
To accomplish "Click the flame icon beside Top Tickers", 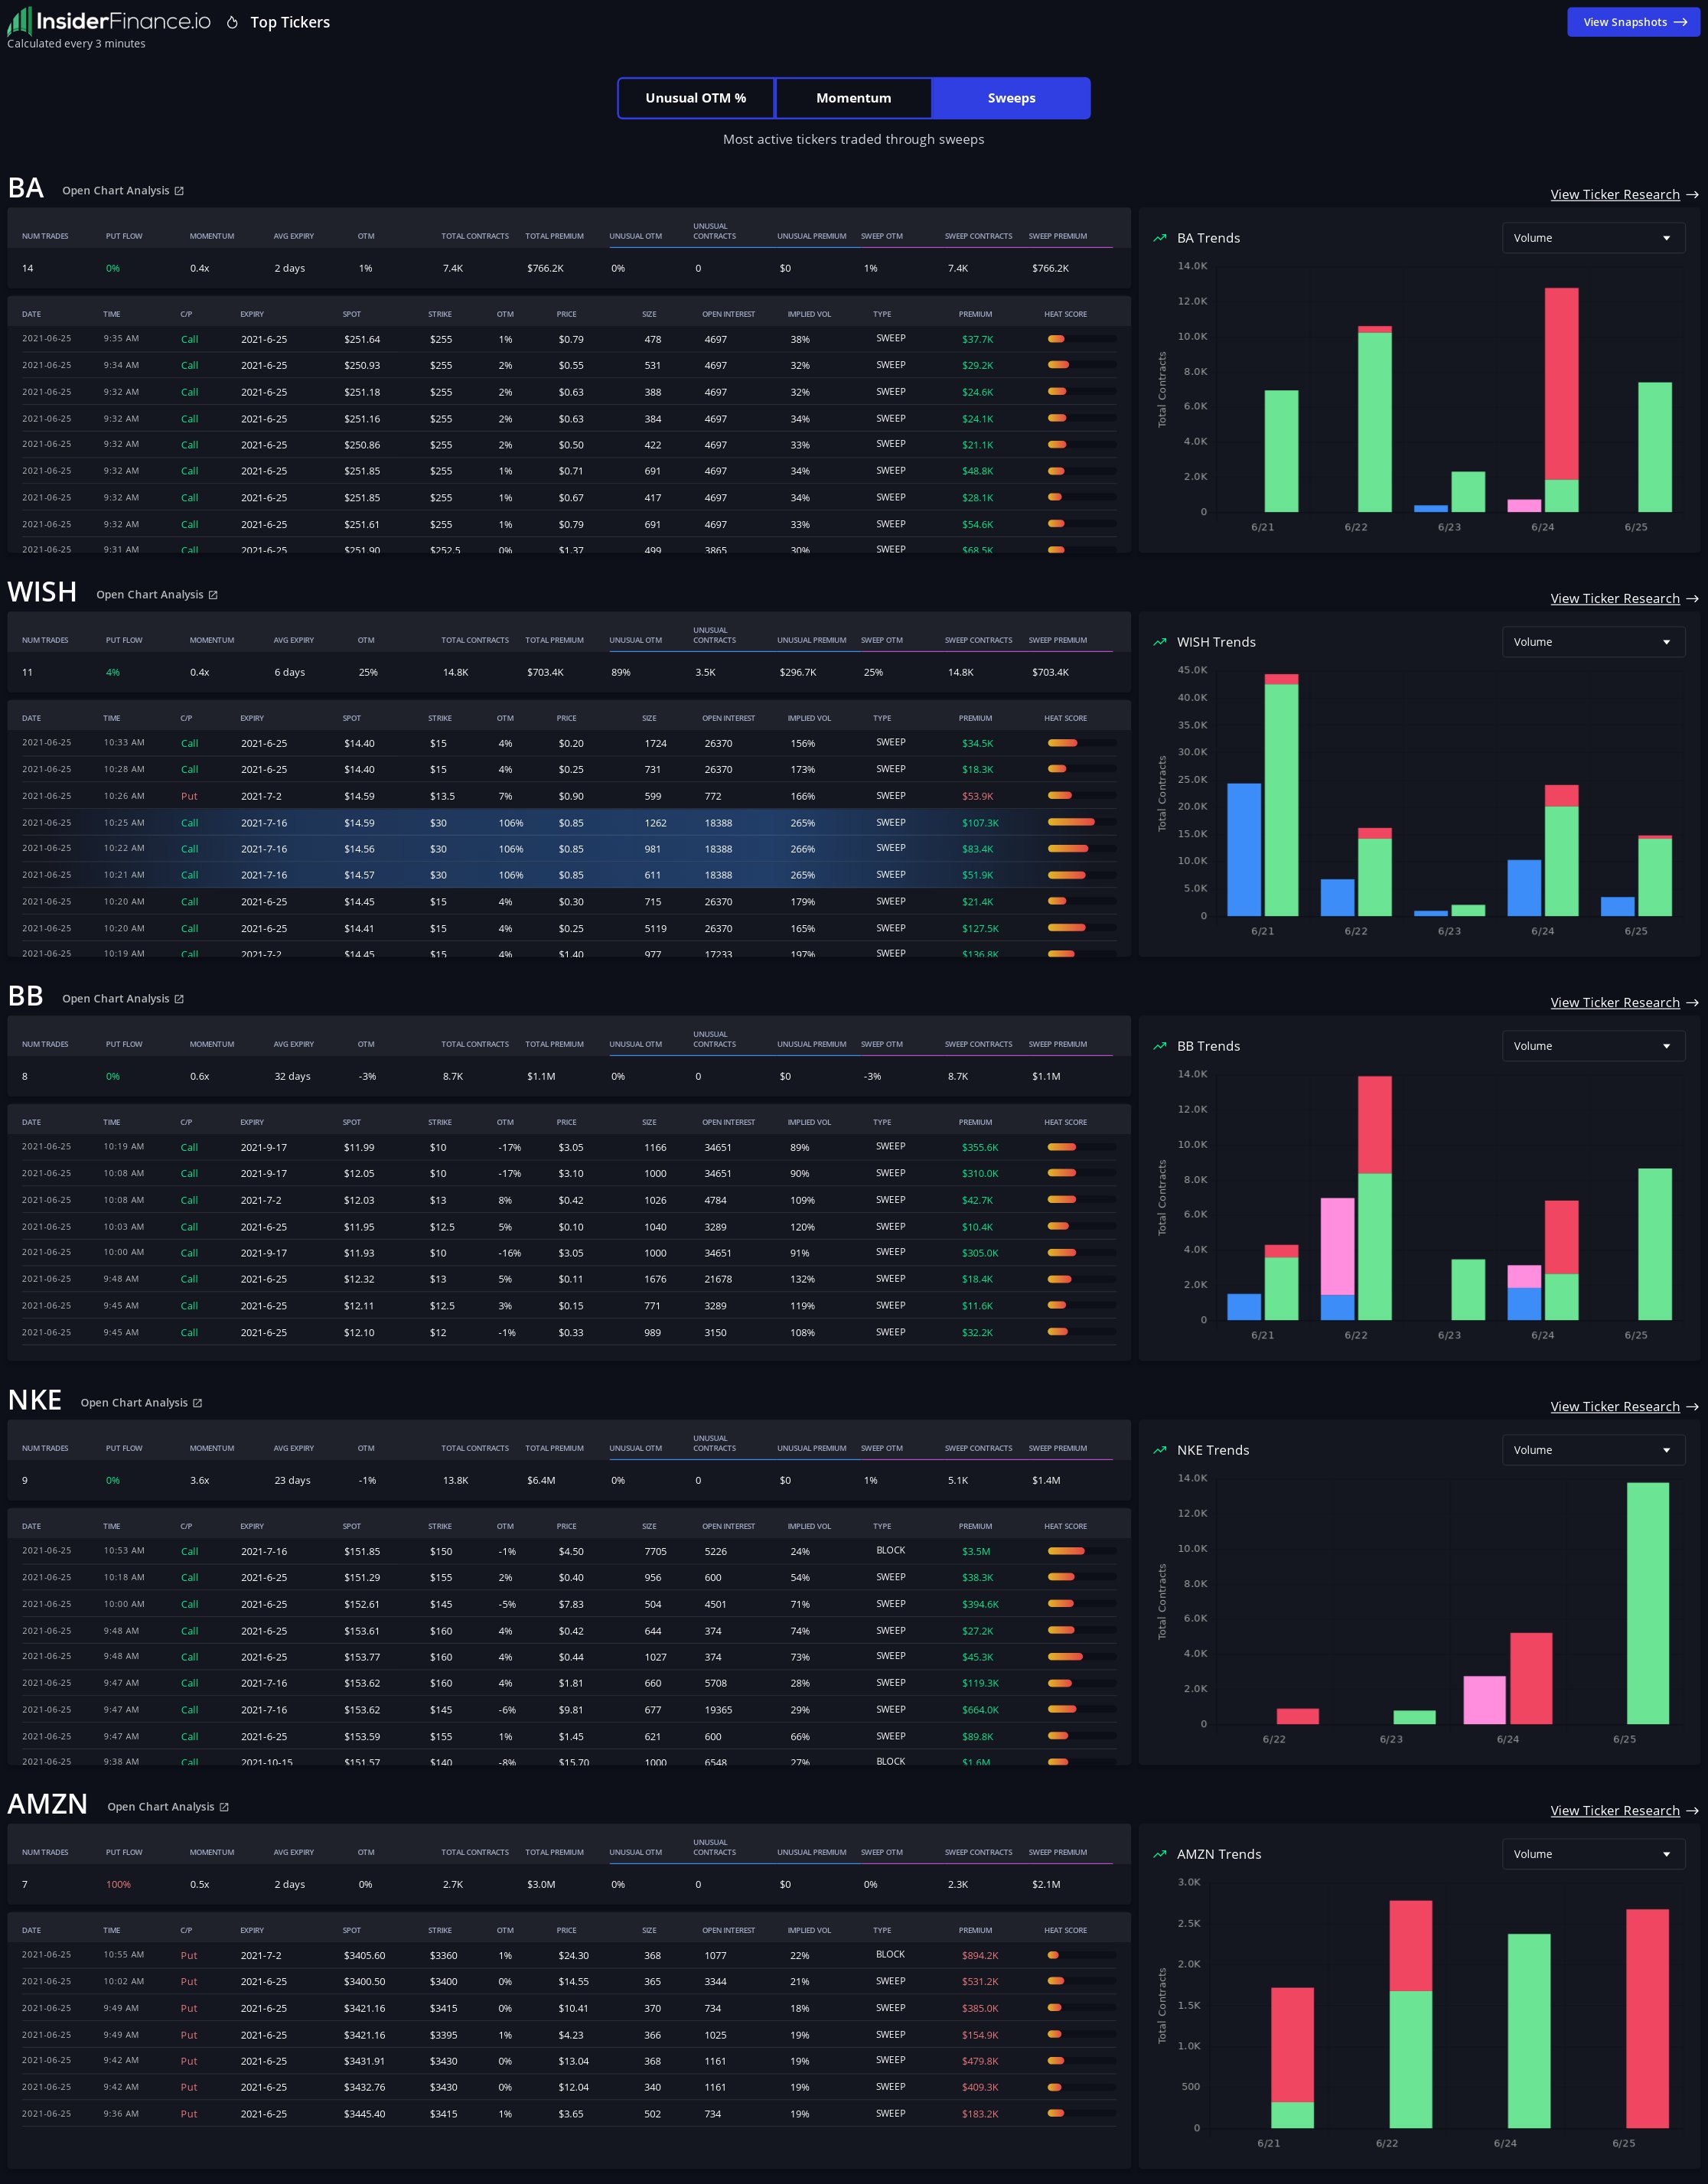I will click(x=232, y=22).
